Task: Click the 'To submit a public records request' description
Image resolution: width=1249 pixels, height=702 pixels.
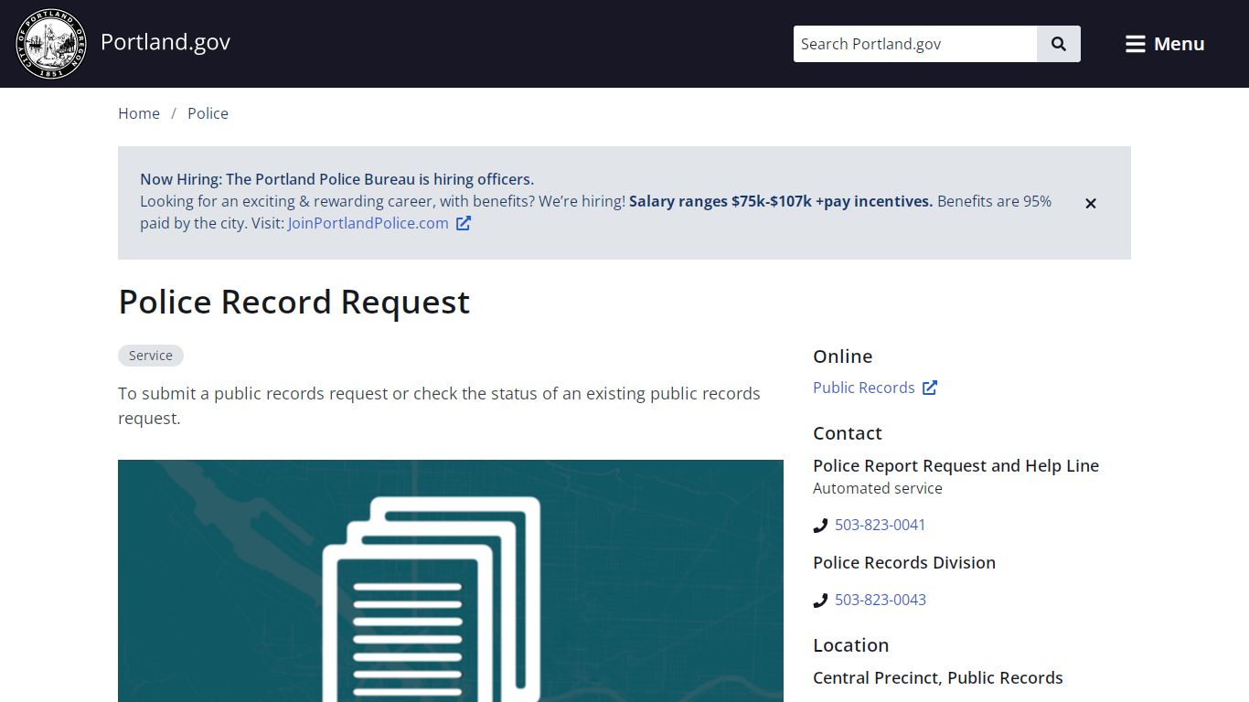Action: pyautogui.click(x=439, y=406)
